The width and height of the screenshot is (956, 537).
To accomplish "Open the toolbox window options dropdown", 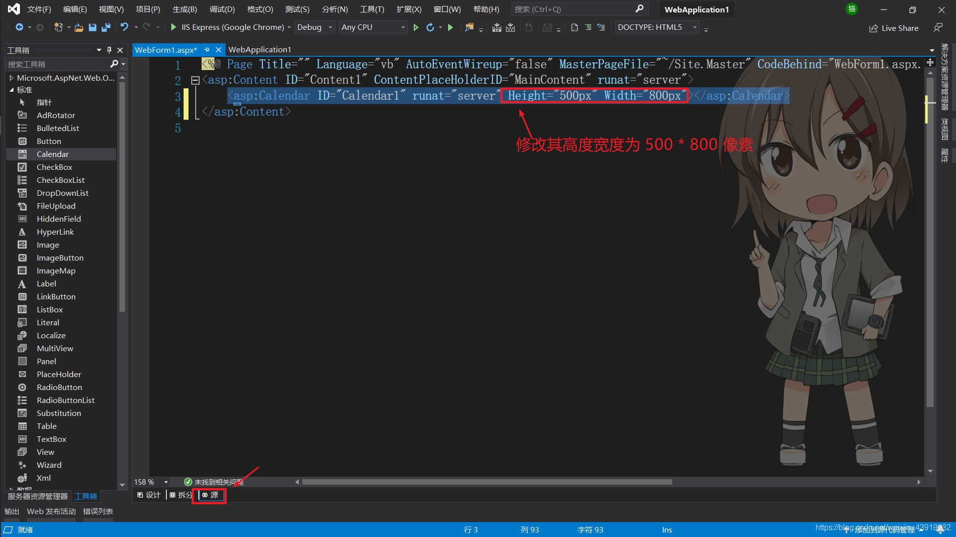I will coord(99,50).
